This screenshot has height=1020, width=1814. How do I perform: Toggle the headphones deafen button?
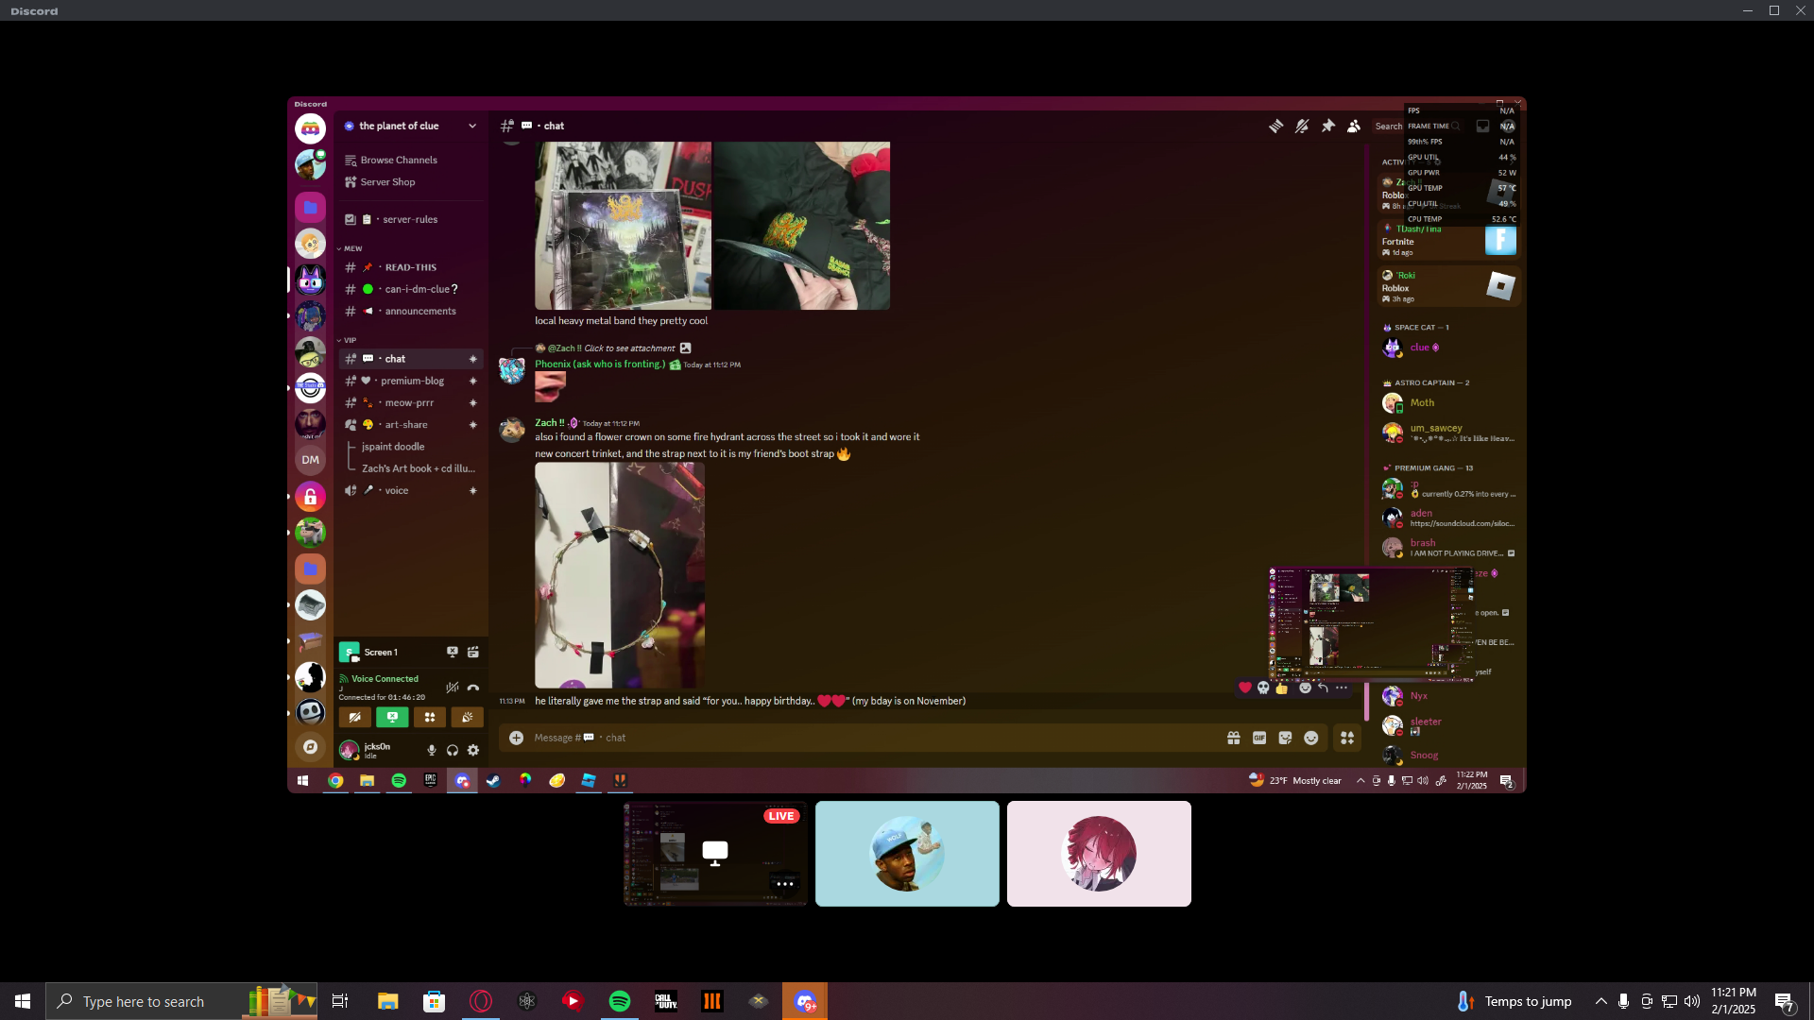[453, 750]
